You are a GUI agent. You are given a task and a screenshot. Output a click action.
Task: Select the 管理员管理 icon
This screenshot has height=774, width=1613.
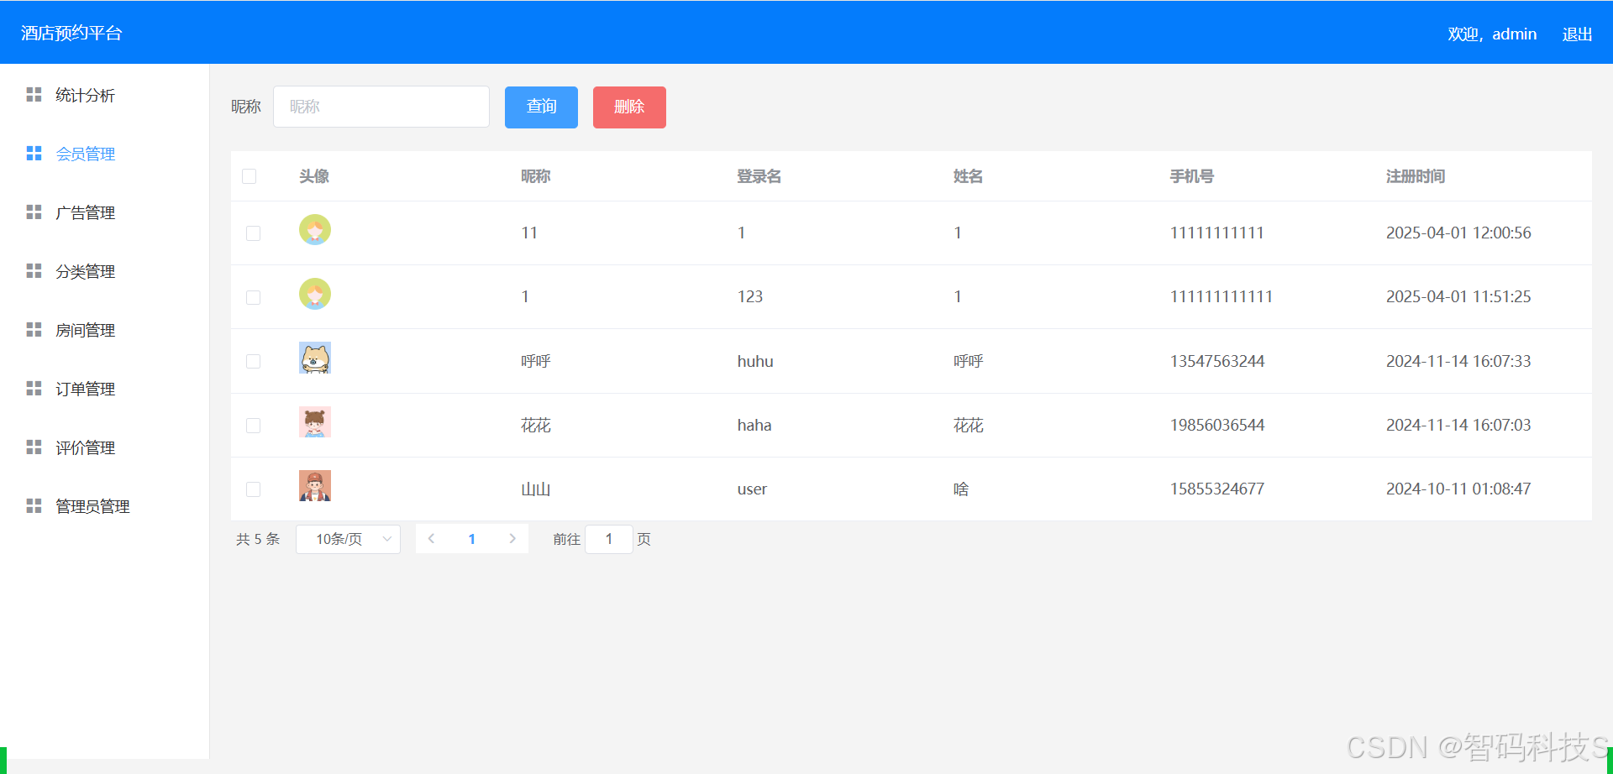(34, 505)
